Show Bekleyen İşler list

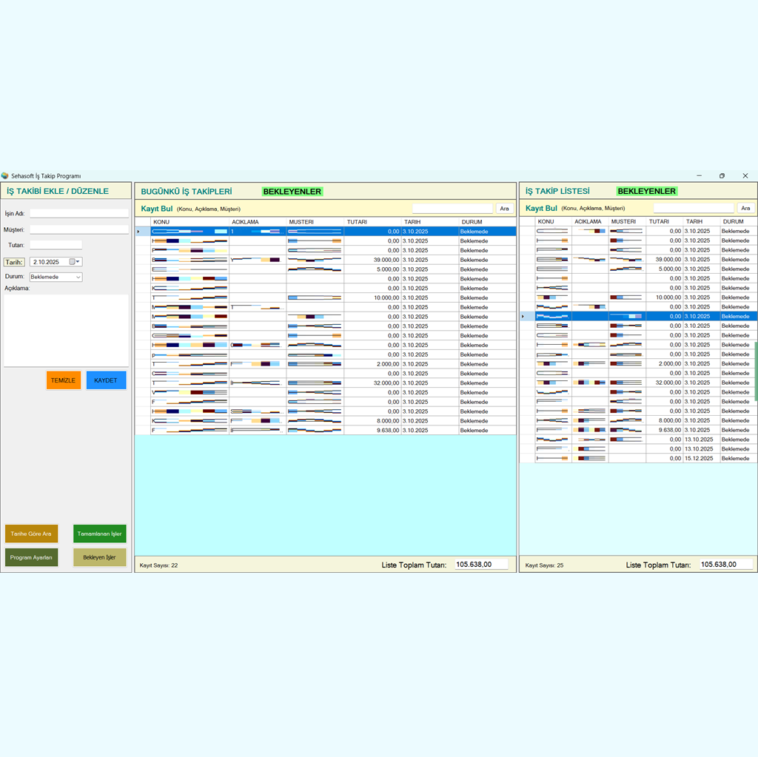point(99,557)
